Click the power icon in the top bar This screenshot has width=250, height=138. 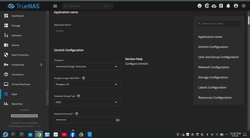[243, 6]
